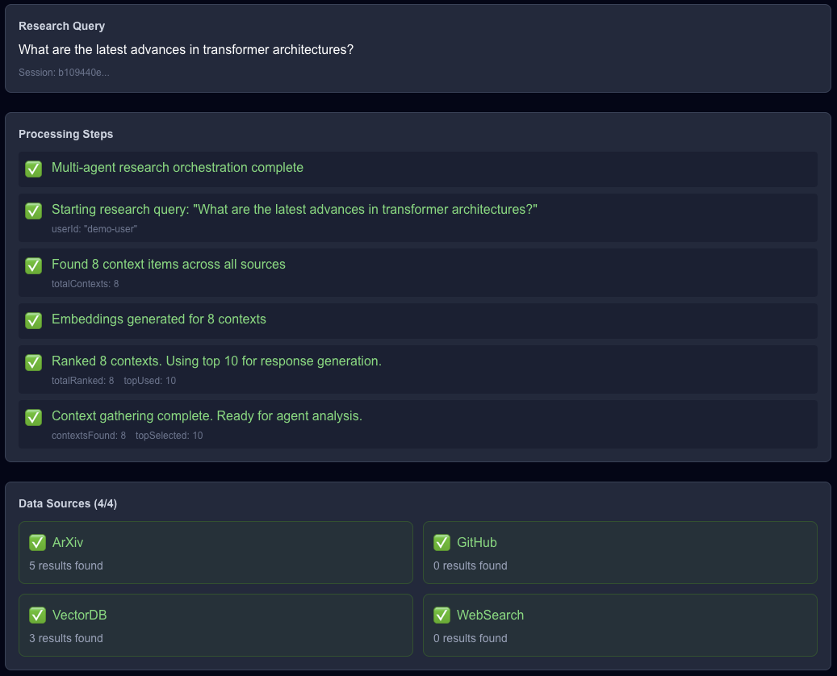Click the GitHub source checkmark icon

pyautogui.click(x=442, y=542)
